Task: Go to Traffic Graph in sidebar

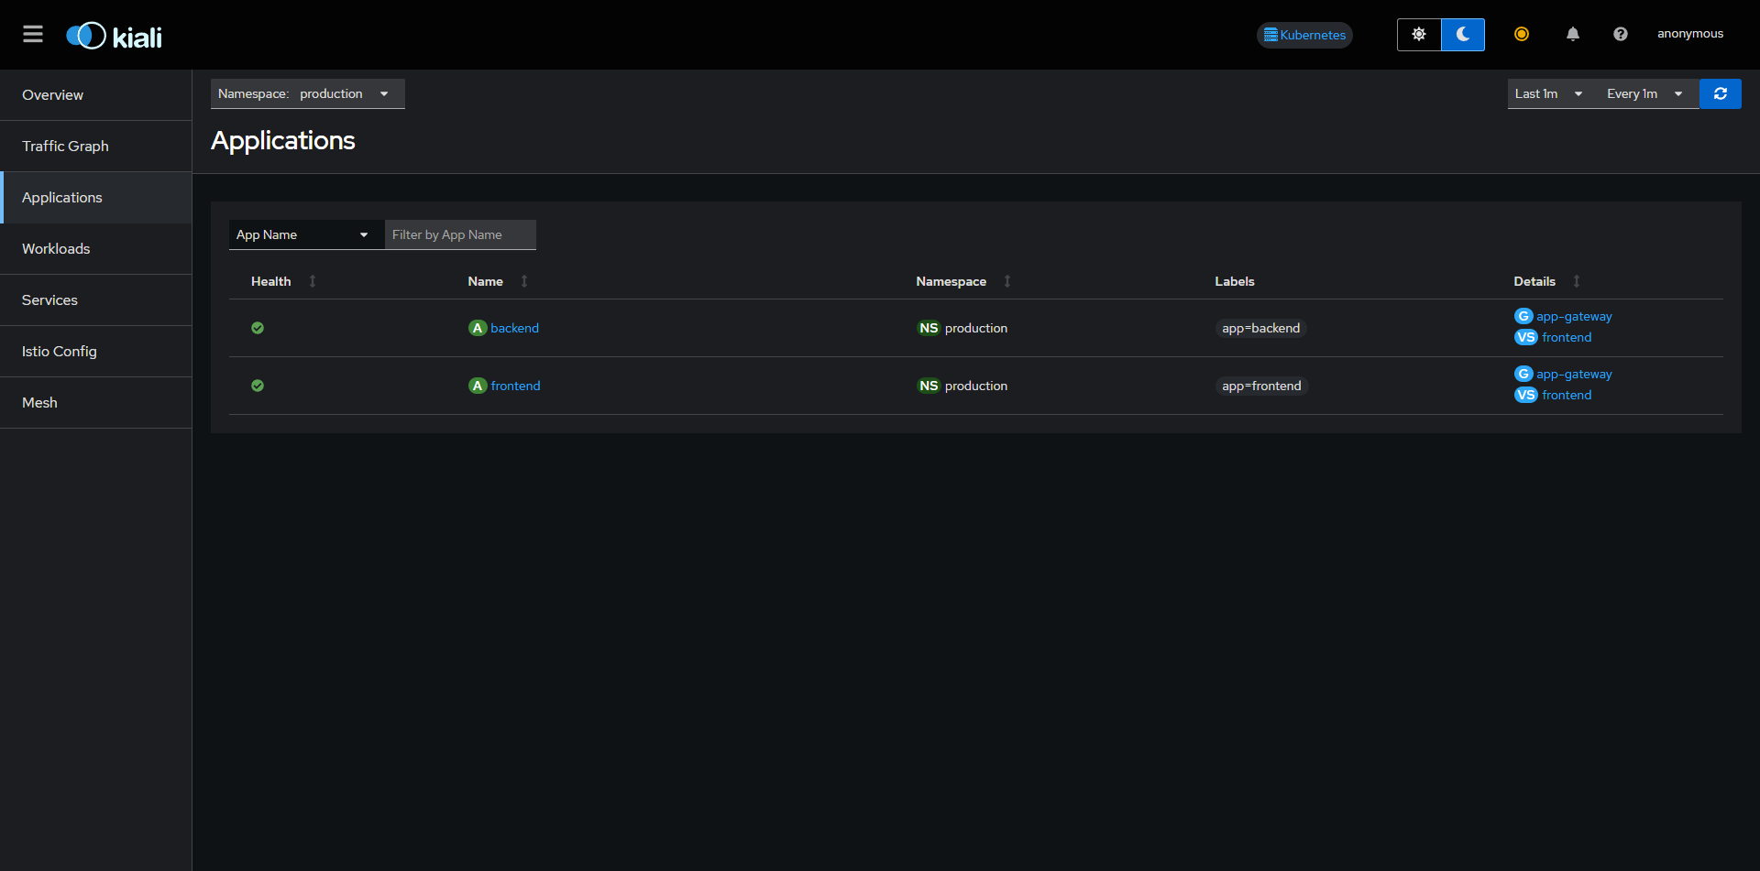Action: (65, 147)
